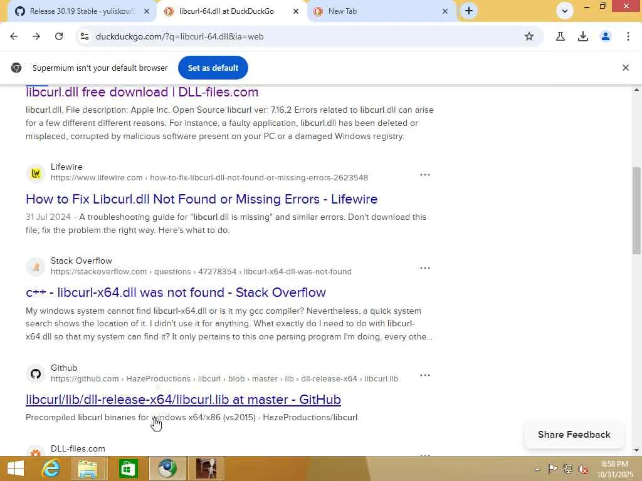The height and width of the screenshot is (481, 642).
Task: Click Share Feedback button
Action: pos(574,435)
